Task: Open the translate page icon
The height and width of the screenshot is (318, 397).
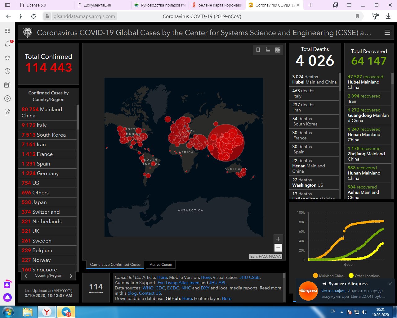Action: pyautogui.click(x=376, y=16)
